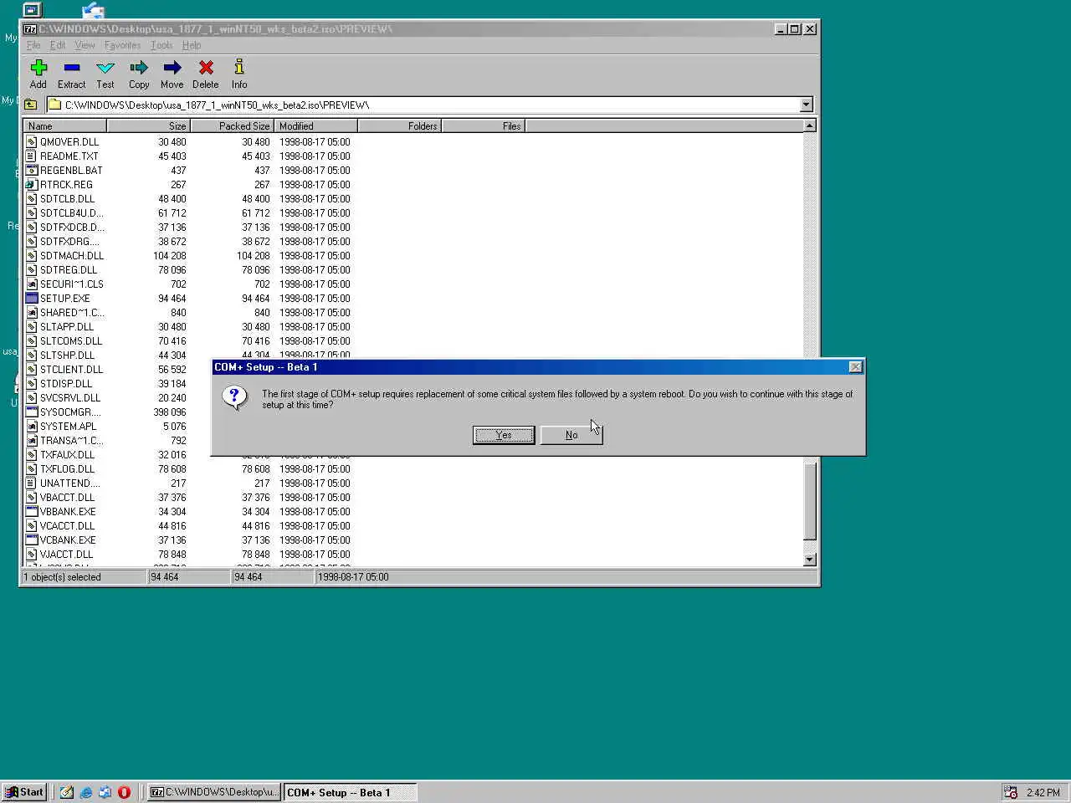Click the green Add toolbar icon
The image size is (1071, 803).
click(38, 68)
